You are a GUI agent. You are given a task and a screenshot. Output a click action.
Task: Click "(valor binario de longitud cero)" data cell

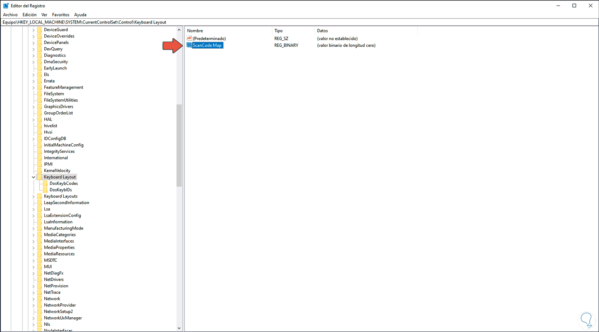(346, 45)
